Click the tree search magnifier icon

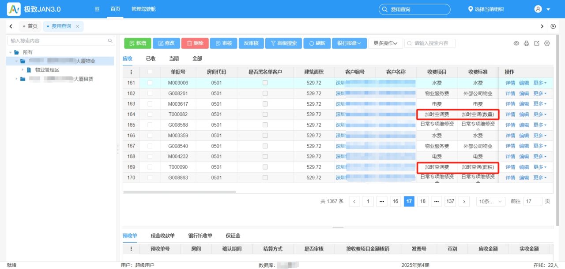point(111,41)
